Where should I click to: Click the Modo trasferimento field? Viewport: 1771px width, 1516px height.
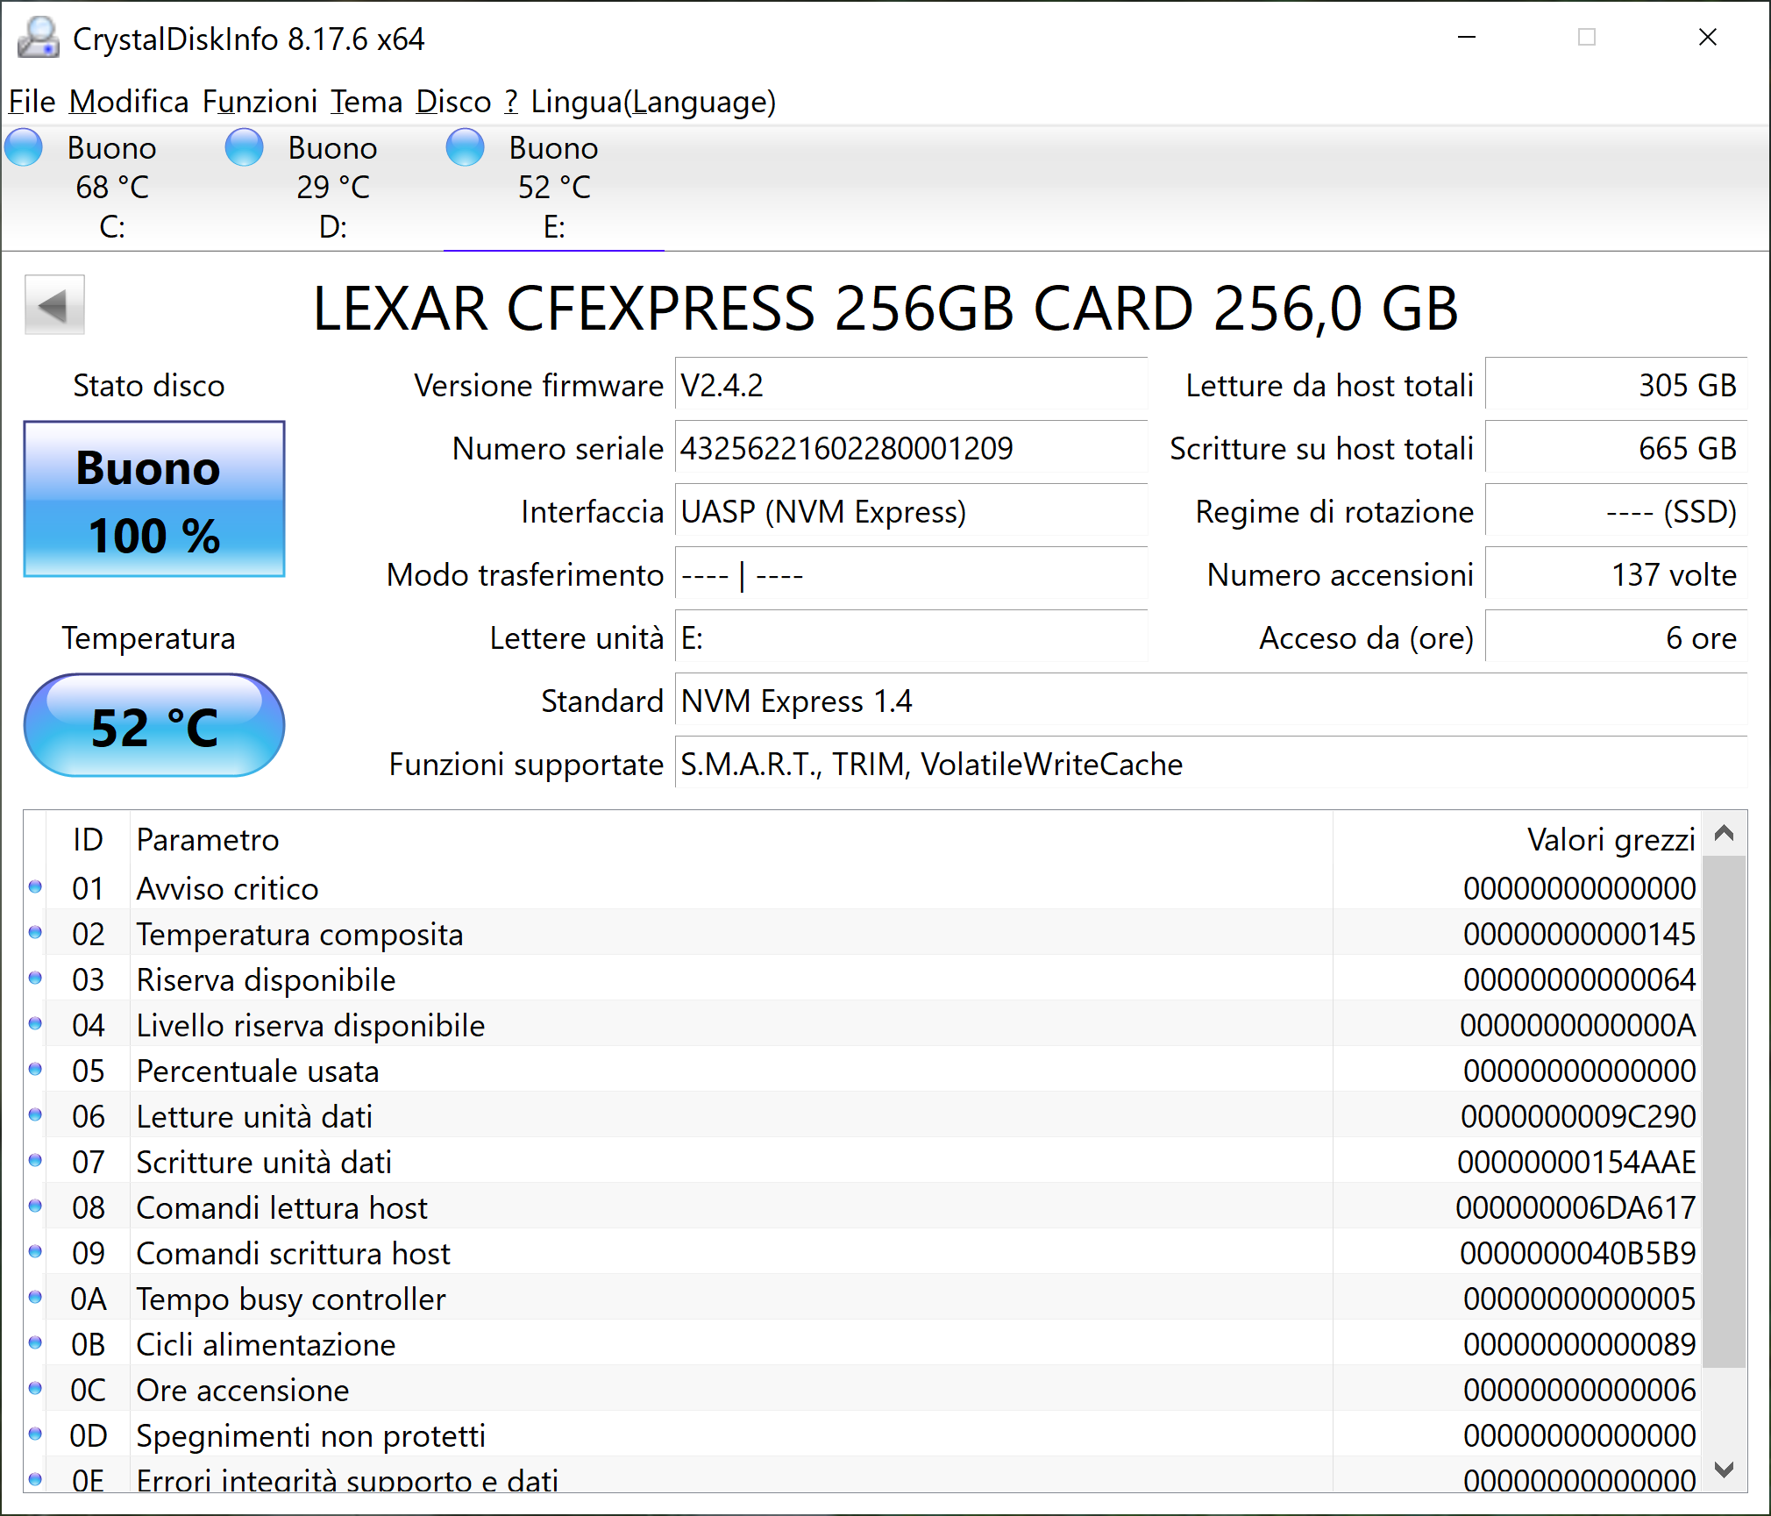pos(911,574)
